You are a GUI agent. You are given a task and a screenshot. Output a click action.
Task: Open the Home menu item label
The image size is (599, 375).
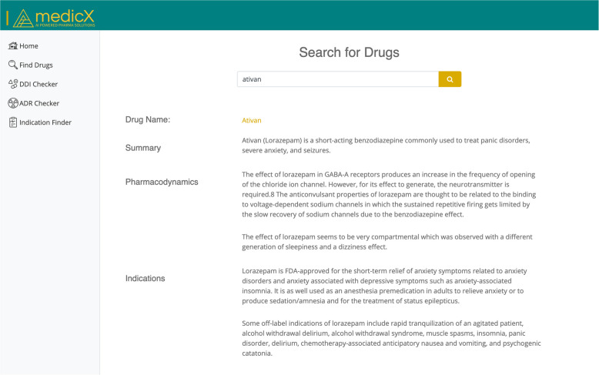point(28,46)
